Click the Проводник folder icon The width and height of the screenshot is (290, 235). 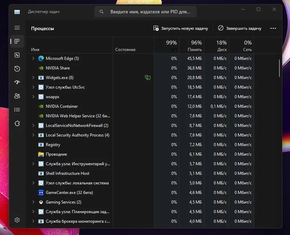(41, 154)
